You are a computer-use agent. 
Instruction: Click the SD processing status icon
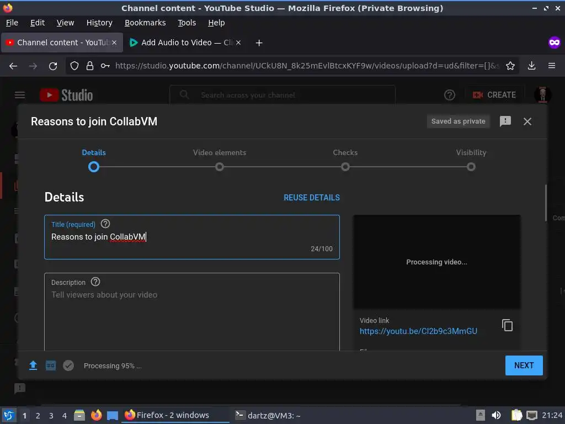[51, 365]
